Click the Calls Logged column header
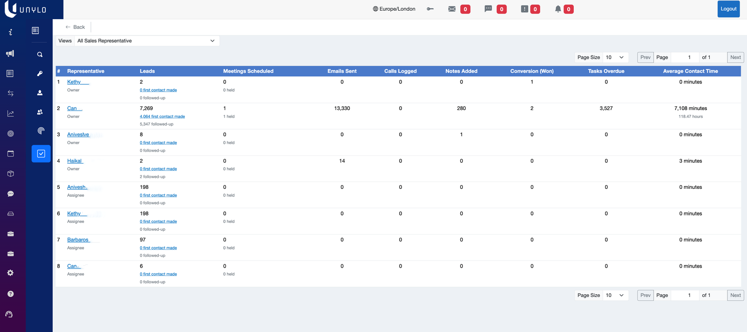 [x=401, y=71]
